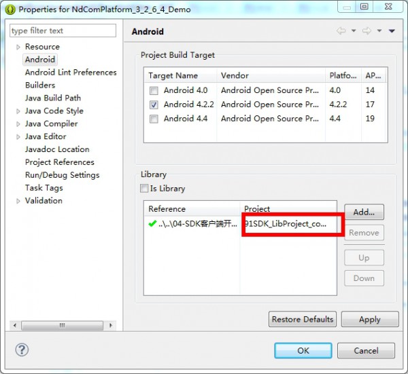Click the help question mark icon
Screen dimensions: 408x374
22,350
